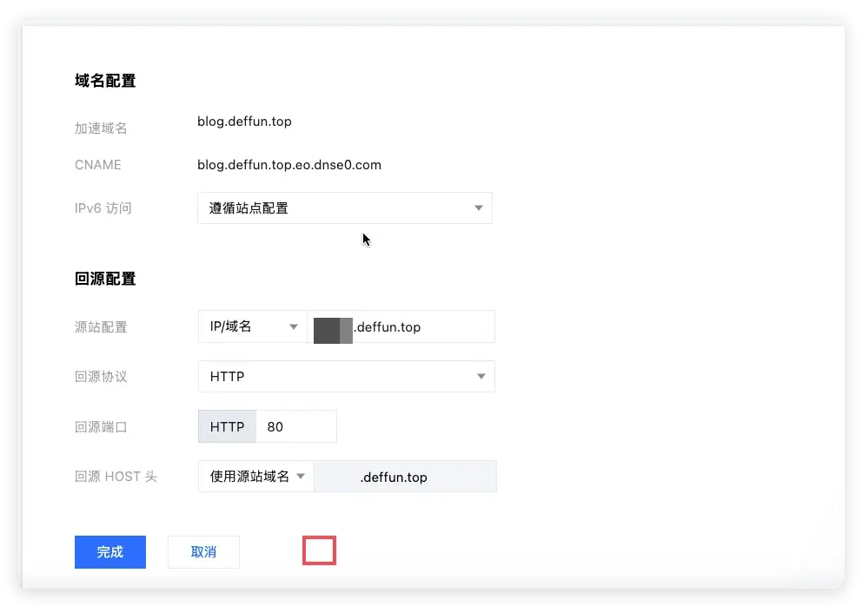Expand the 使用源站域名 HOST header dropdown
The height and width of the screenshot is (606, 862).
256,477
